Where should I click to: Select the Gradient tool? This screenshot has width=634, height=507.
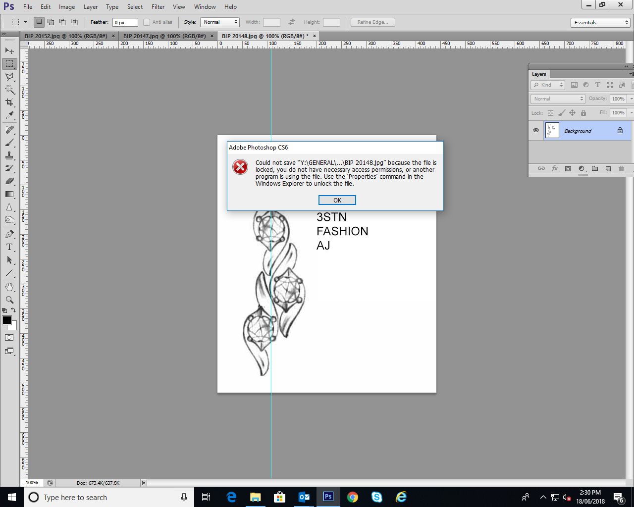(9, 194)
